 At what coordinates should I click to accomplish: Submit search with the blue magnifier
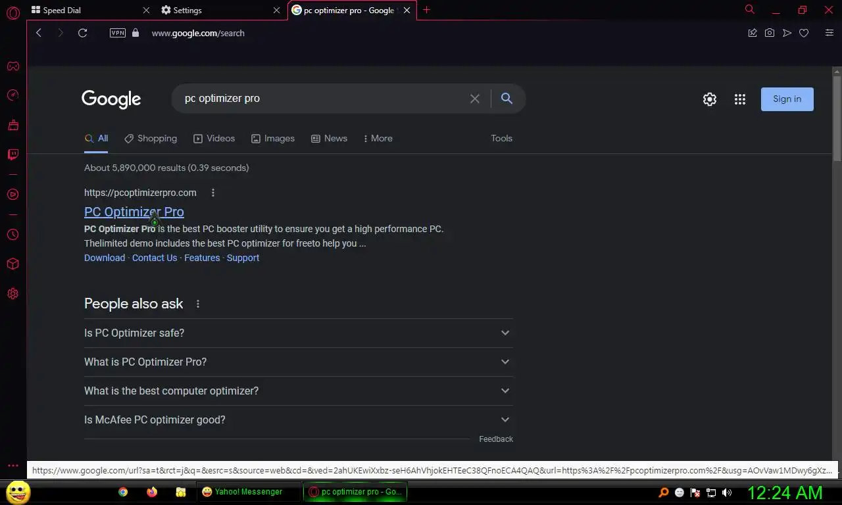(x=507, y=98)
